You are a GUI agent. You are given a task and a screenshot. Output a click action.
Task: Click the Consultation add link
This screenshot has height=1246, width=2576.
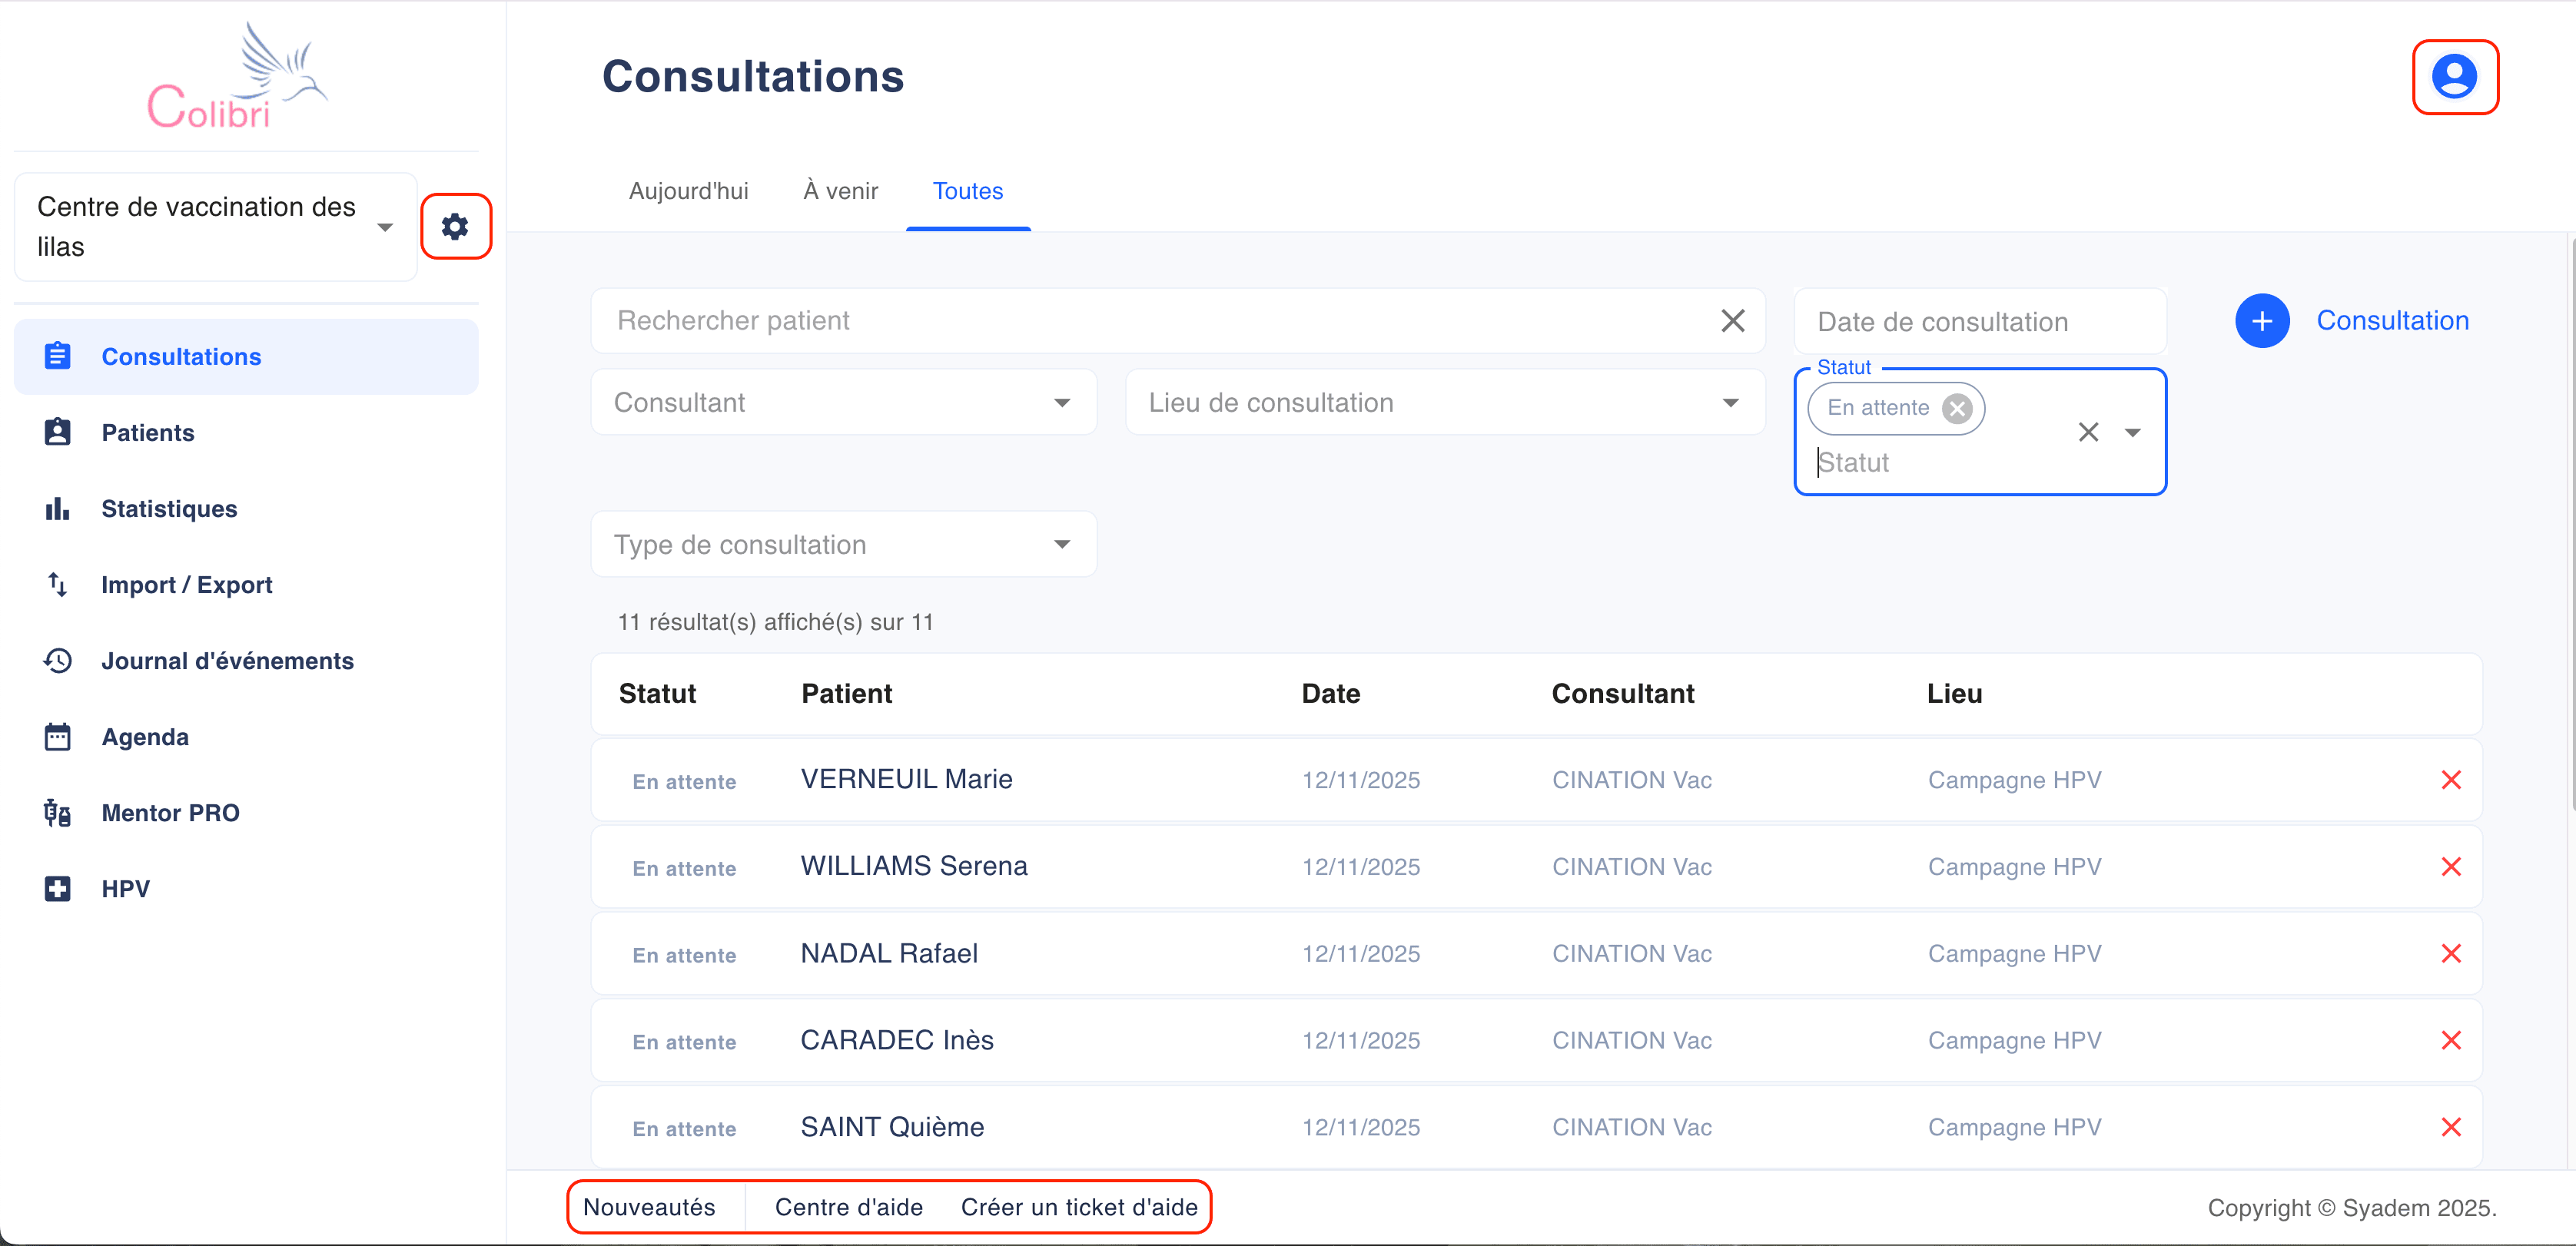click(2392, 321)
